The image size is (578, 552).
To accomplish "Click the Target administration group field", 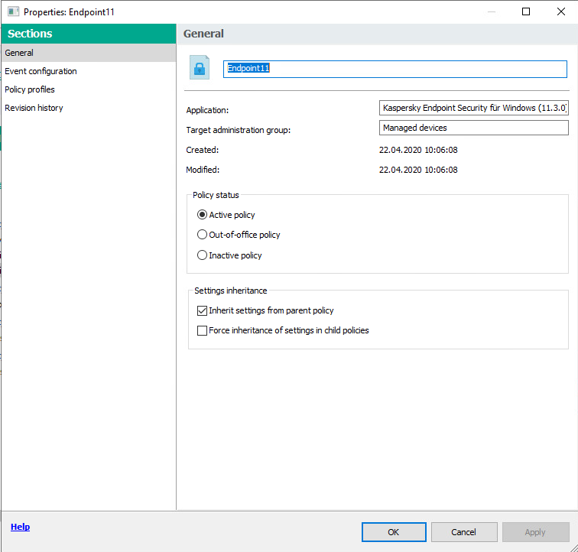I will pyautogui.click(x=474, y=128).
